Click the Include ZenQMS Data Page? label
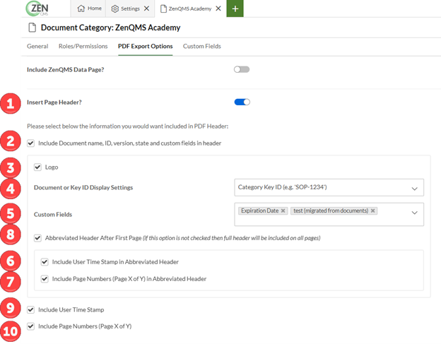 tap(66, 70)
